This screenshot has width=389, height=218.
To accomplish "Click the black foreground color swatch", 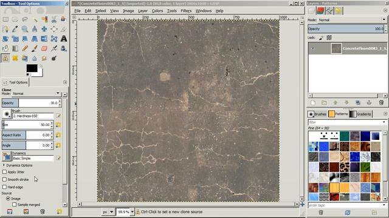I will (x=32, y=68).
